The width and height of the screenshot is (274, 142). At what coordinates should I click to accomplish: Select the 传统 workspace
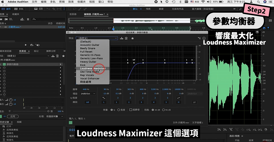pos(148,9)
